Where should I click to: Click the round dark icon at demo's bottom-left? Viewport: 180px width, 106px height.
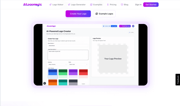click(x=45, y=83)
